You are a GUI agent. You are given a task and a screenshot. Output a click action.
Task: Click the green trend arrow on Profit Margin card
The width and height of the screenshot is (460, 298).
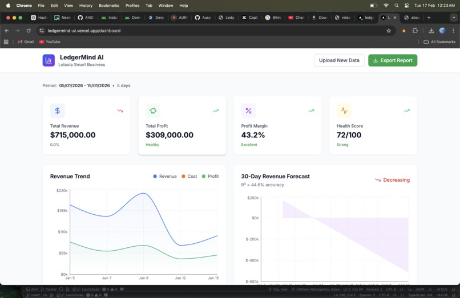tap(311, 111)
